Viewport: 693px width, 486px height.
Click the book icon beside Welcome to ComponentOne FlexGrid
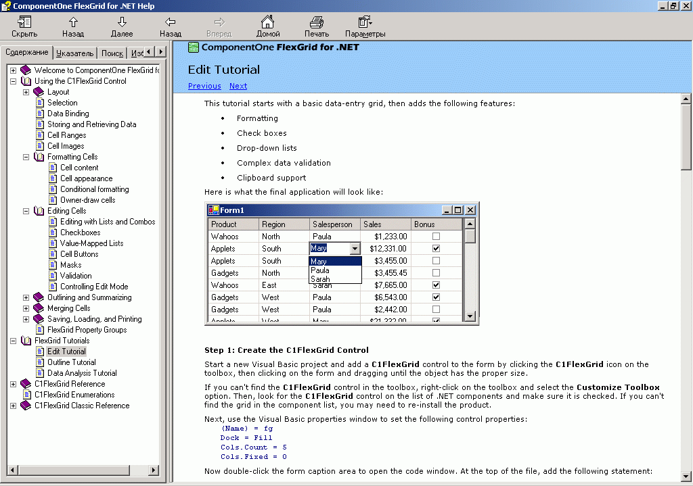26,70
